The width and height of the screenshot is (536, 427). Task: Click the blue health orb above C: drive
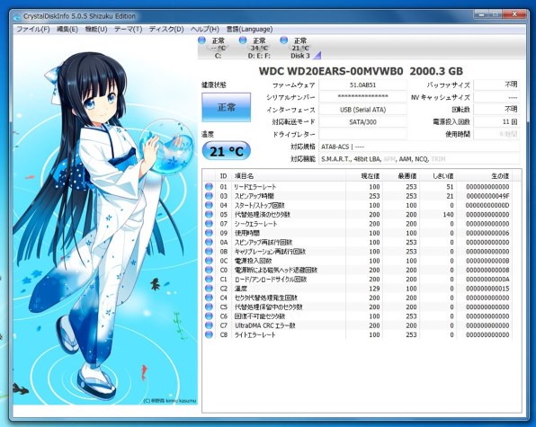coord(202,40)
